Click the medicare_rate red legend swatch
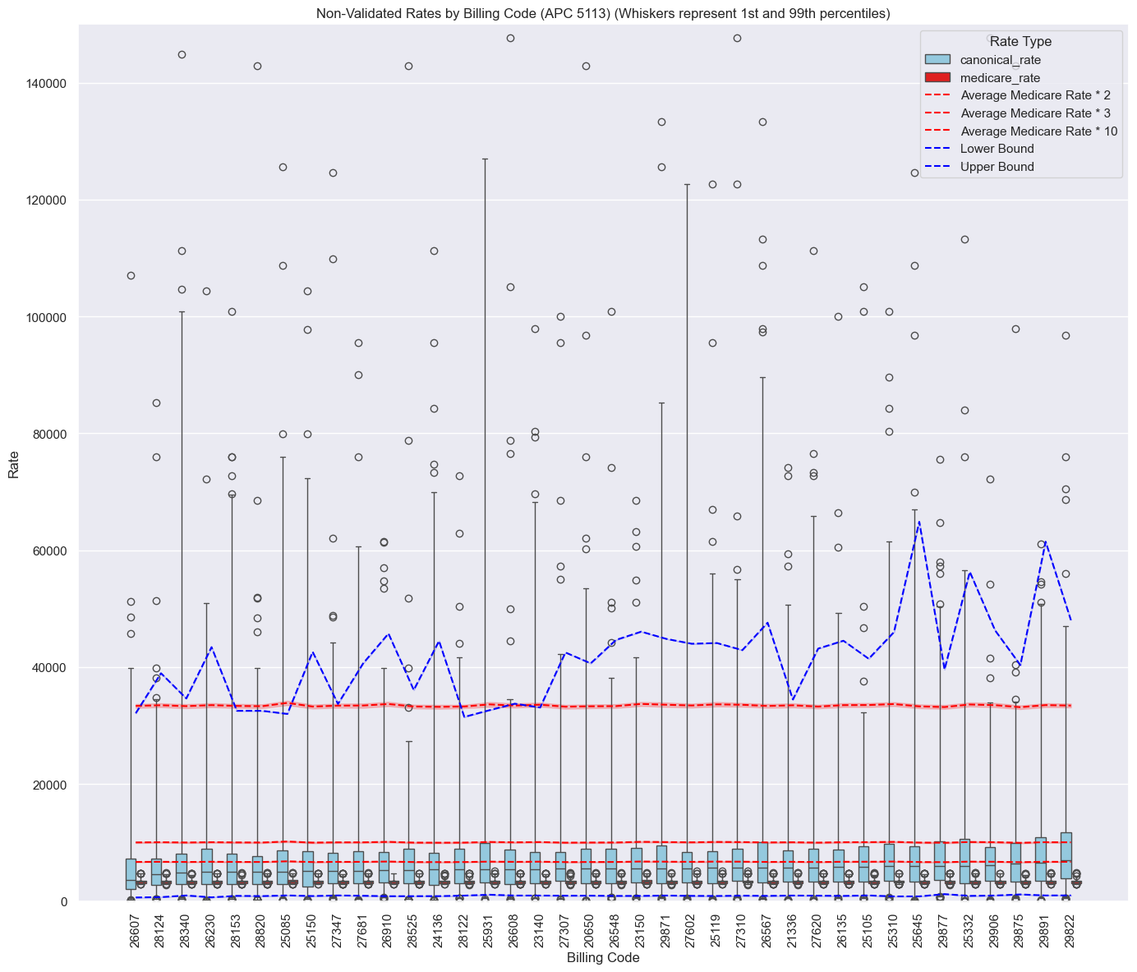 click(x=937, y=78)
